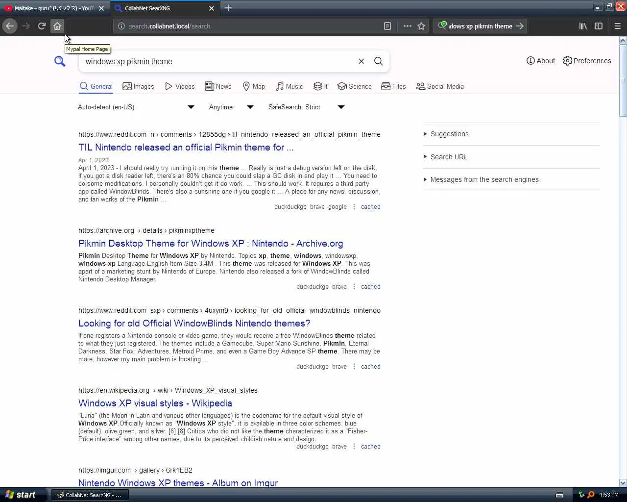Image resolution: width=627 pixels, height=502 pixels.
Task: Switch to the Social Media category tab
Action: [439, 86]
